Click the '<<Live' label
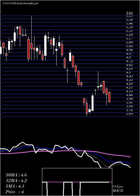 [x=118, y=187]
